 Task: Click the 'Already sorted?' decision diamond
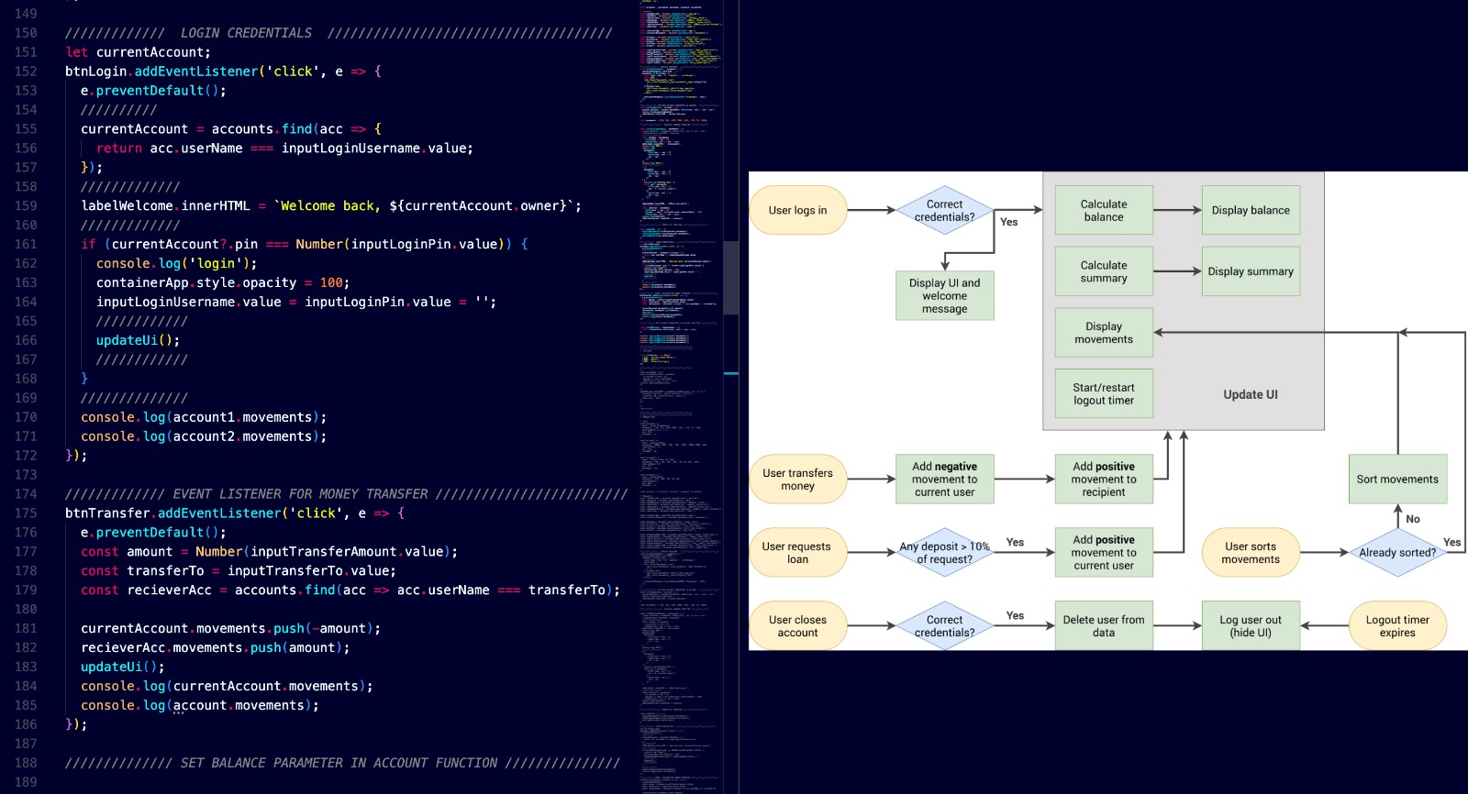pyautogui.click(x=1396, y=553)
